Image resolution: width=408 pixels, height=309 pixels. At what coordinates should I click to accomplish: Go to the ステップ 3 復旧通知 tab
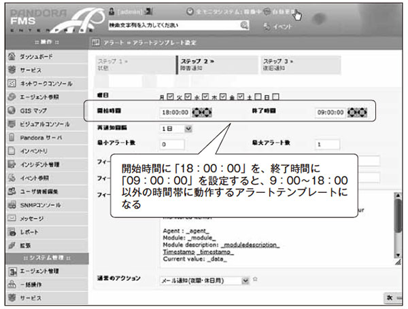tap(301, 65)
